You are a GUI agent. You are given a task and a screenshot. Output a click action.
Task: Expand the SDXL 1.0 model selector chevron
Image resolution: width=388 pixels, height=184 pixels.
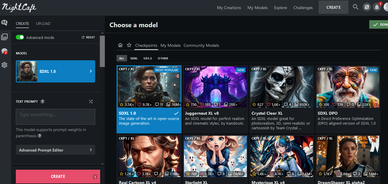click(x=91, y=71)
